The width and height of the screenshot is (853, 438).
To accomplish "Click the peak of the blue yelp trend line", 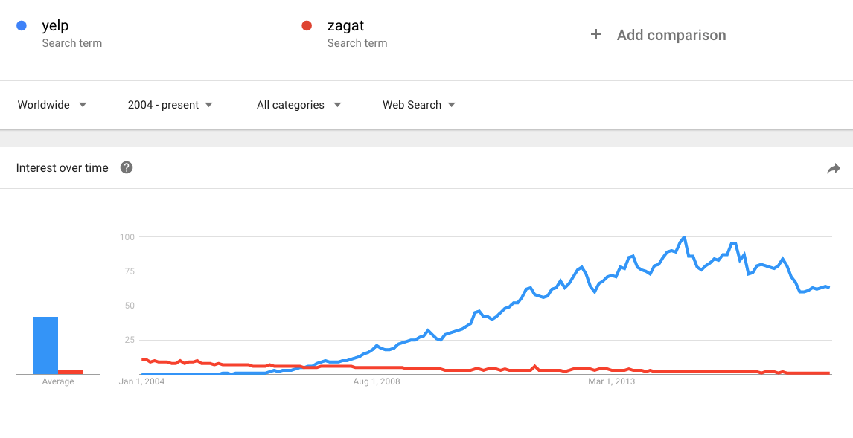I will (x=683, y=238).
